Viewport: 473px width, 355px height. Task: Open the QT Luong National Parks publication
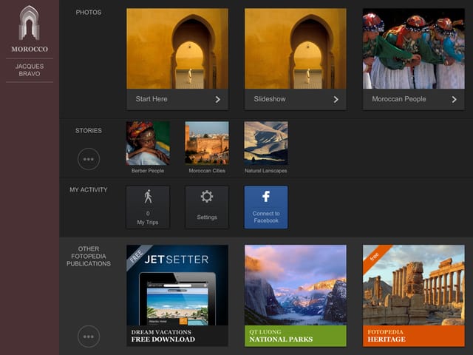pos(296,296)
